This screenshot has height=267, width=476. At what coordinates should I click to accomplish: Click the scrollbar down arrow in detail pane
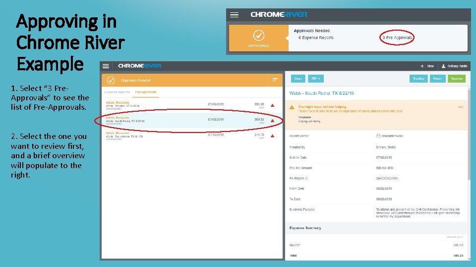[470, 259]
